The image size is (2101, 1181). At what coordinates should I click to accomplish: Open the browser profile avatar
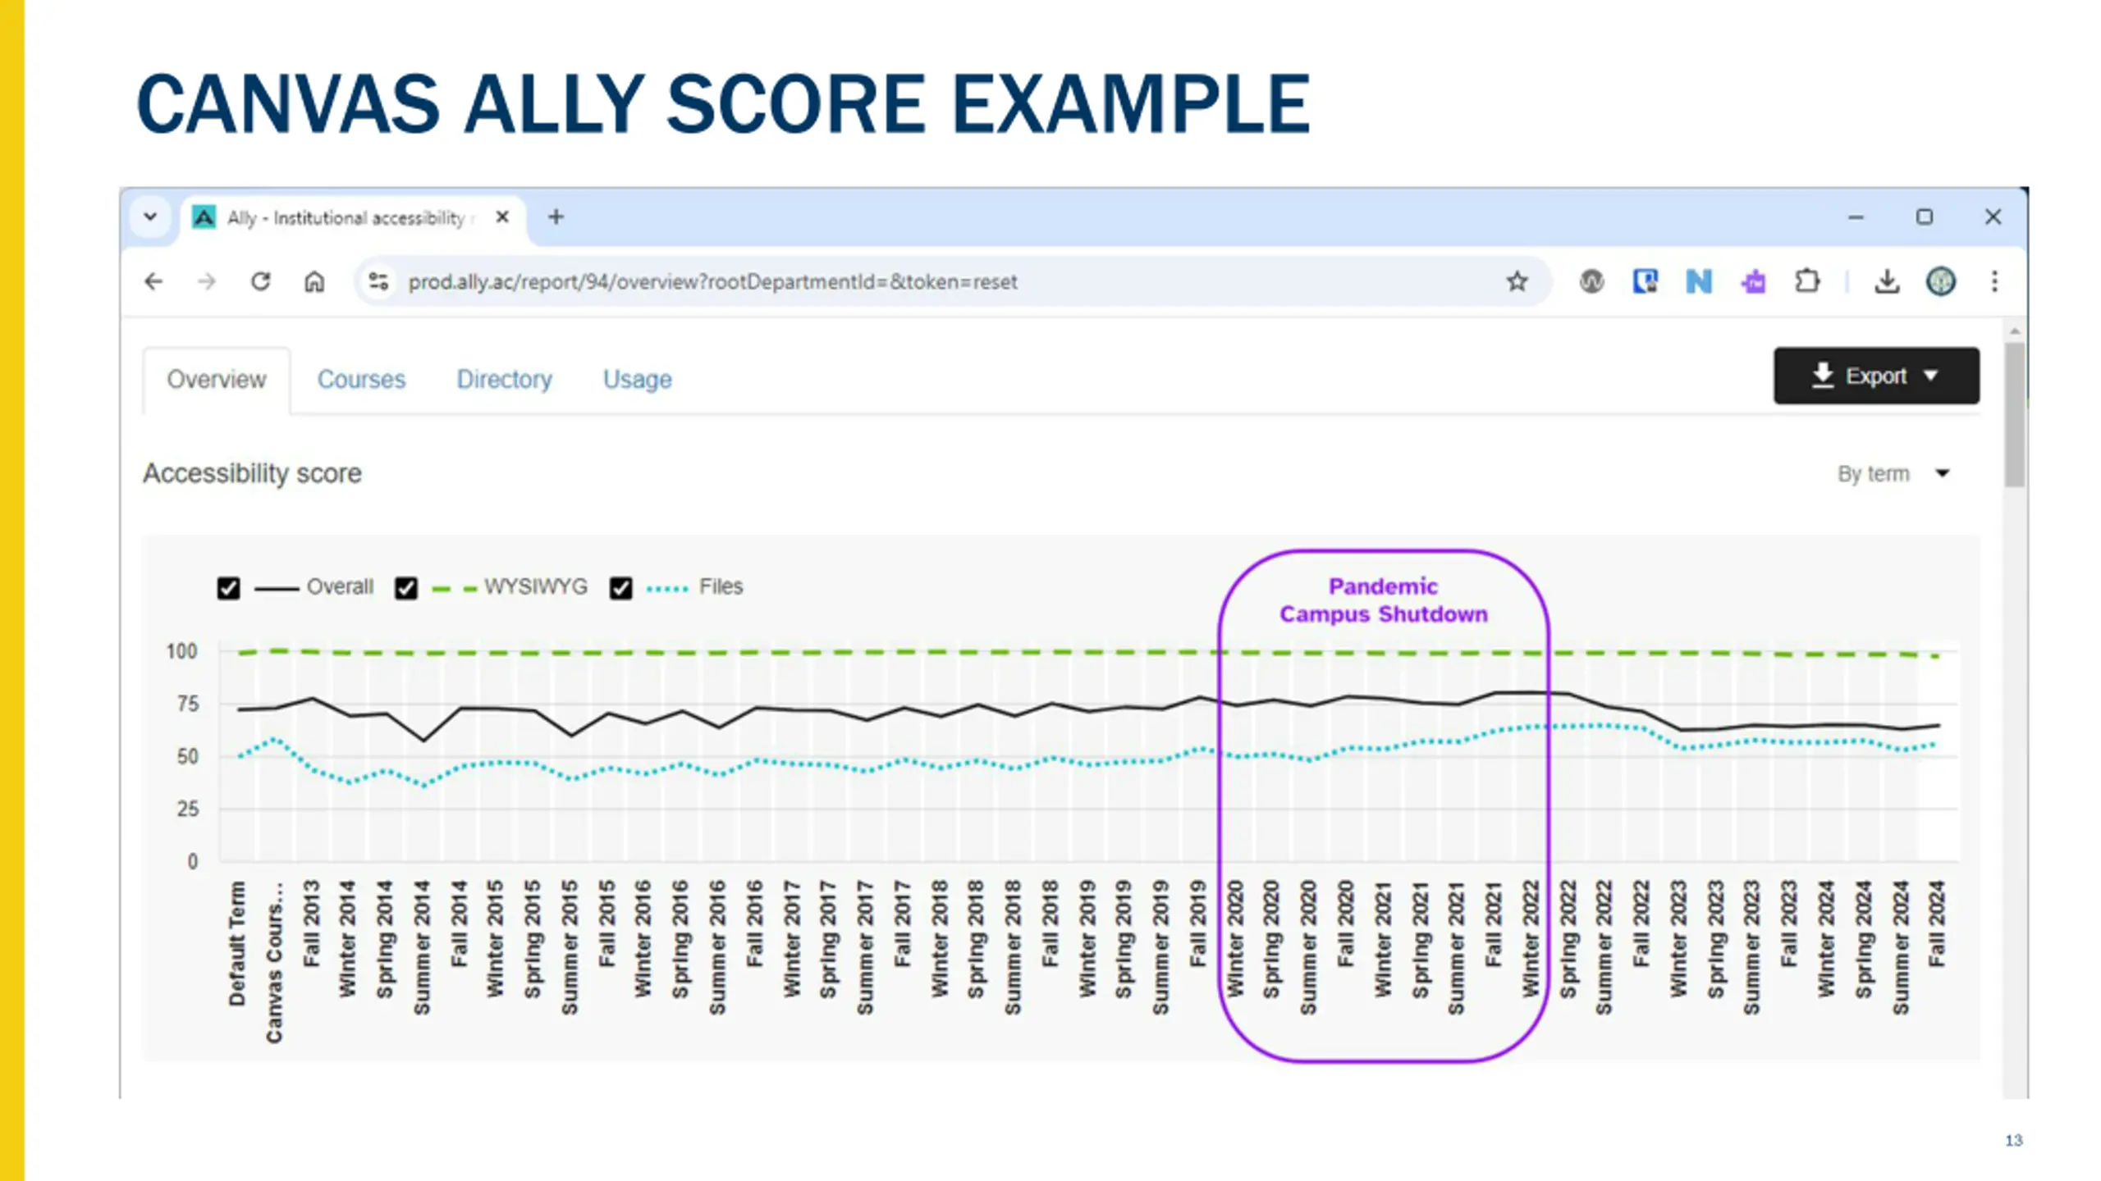tap(1941, 281)
